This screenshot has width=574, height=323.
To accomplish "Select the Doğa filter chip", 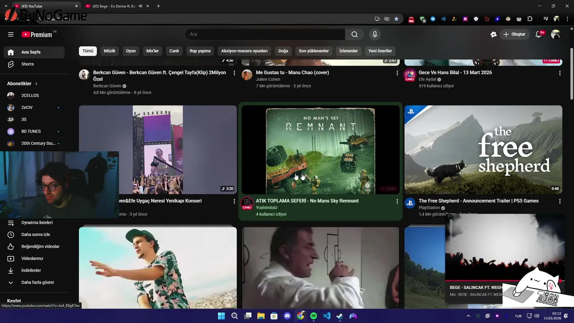I will pyautogui.click(x=283, y=51).
